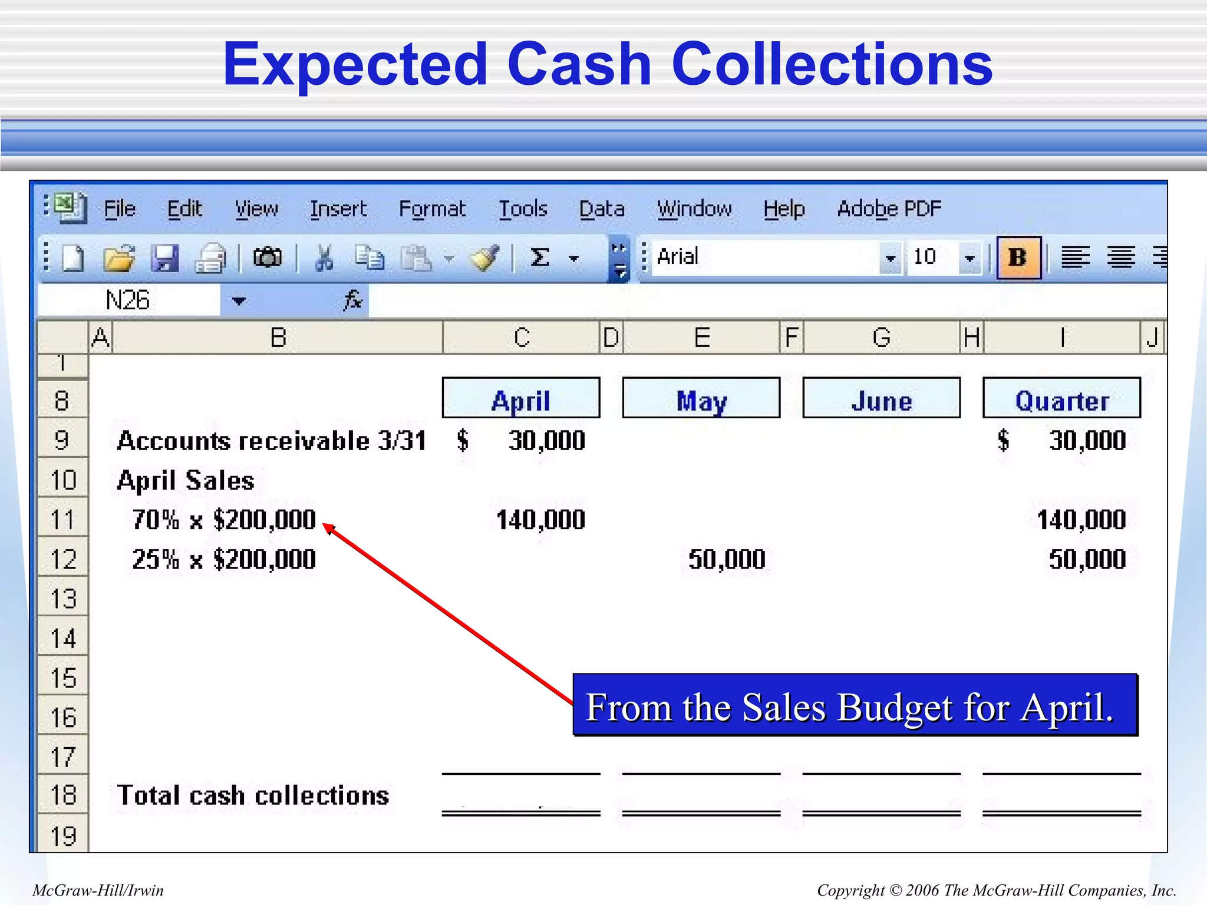1207x905 pixels.
Task: Toggle Bold formatting
Action: (1018, 257)
